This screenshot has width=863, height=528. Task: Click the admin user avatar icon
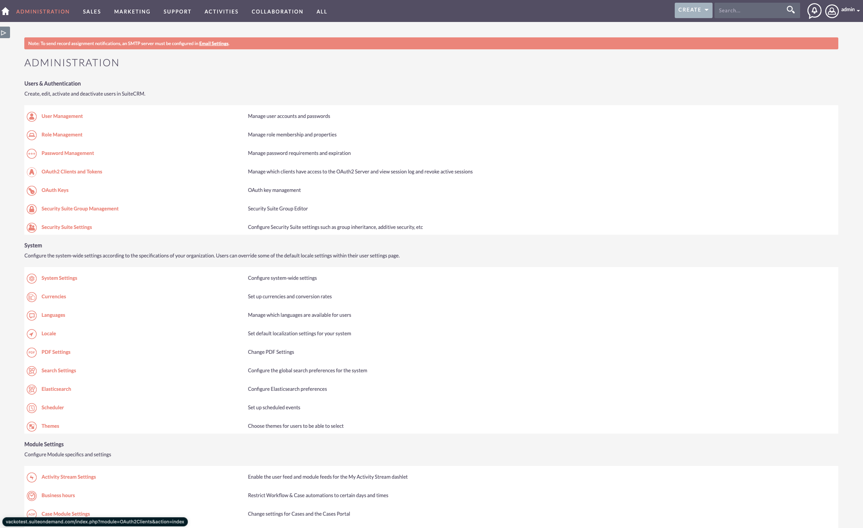pos(832,11)
